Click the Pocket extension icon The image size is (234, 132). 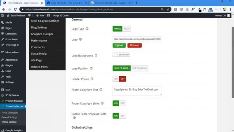(x=181, y=9)
